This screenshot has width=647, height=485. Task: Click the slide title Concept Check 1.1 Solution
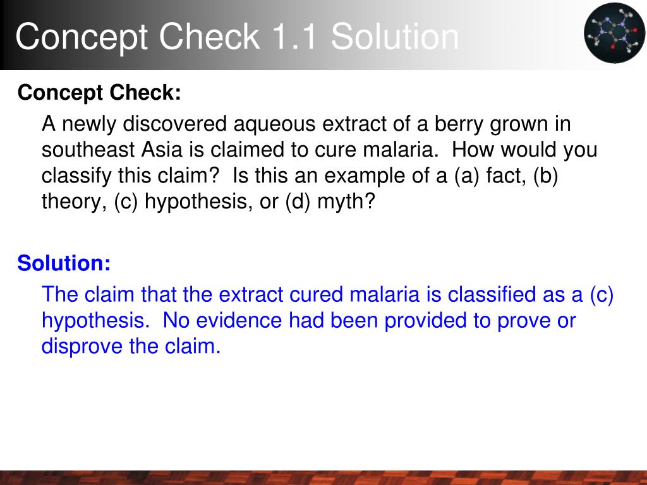click(238, 37)
